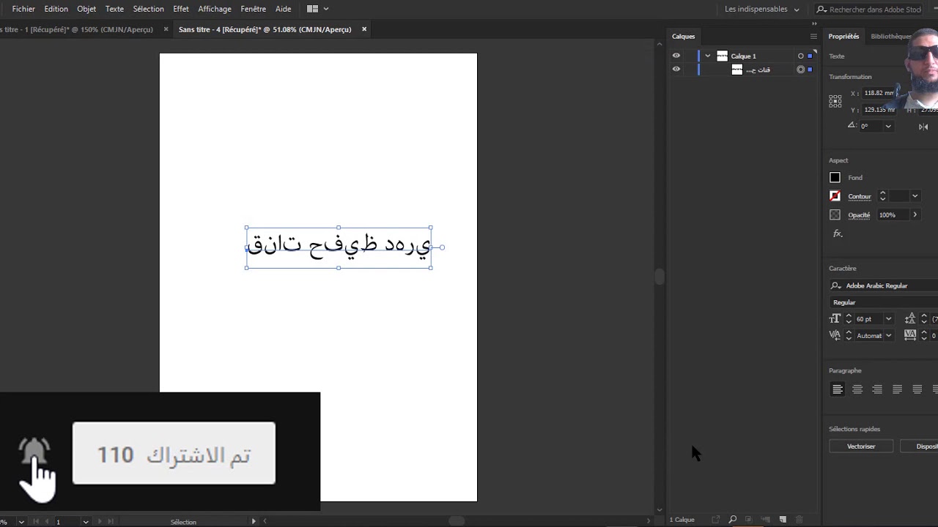Viewport: 938px width, 527px height.
Task: Click the locate object magnifier icon
Action: (x=732, y=520)
